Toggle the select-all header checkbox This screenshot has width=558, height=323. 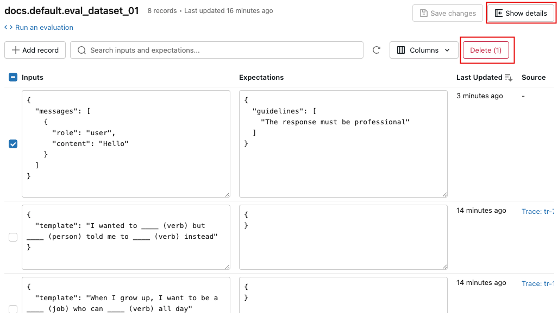pyautogui.click(x=13, y=78)
